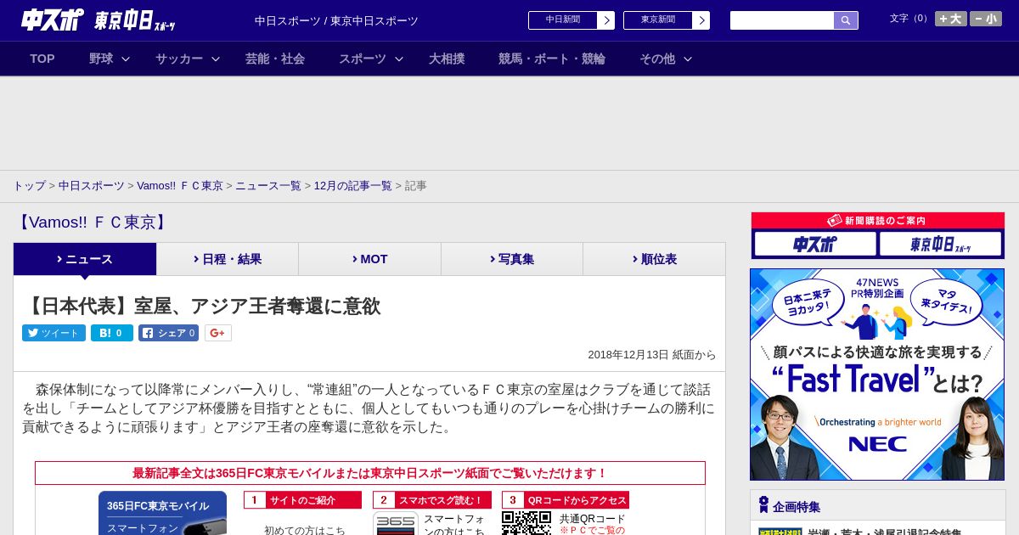Click the スマホでスグ読む！ step heading
This screenshot has height=535, width=1019.
[x=432, y=500]
